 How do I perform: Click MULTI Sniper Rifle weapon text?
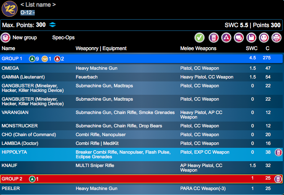point(95,165)
